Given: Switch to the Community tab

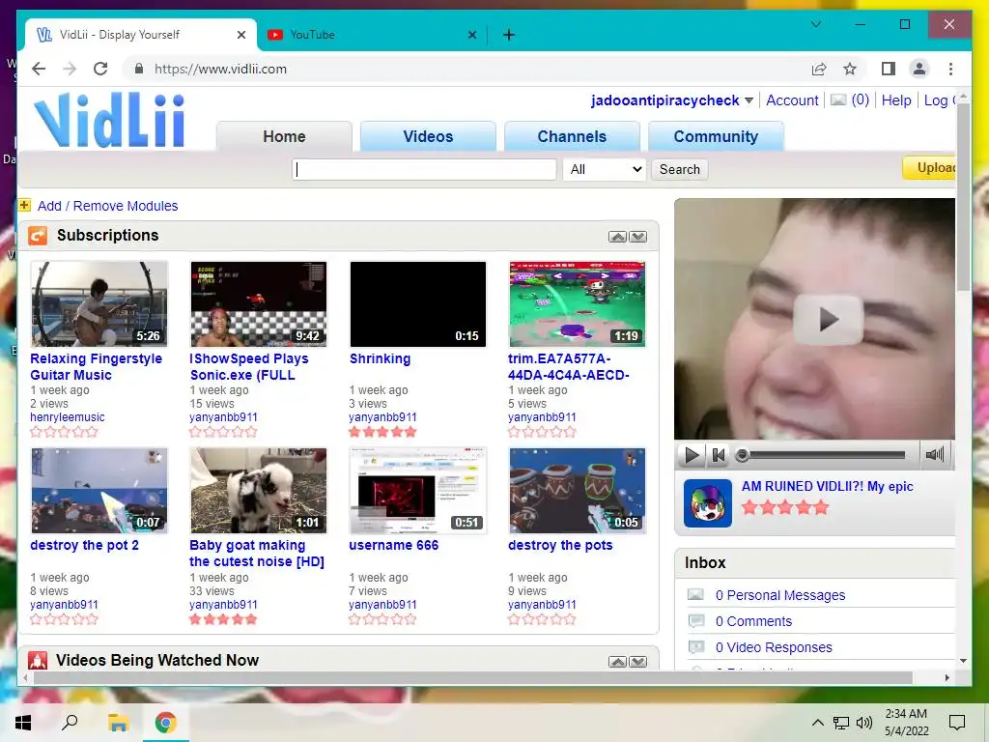Looking at the screenshot, I should 716,136.
